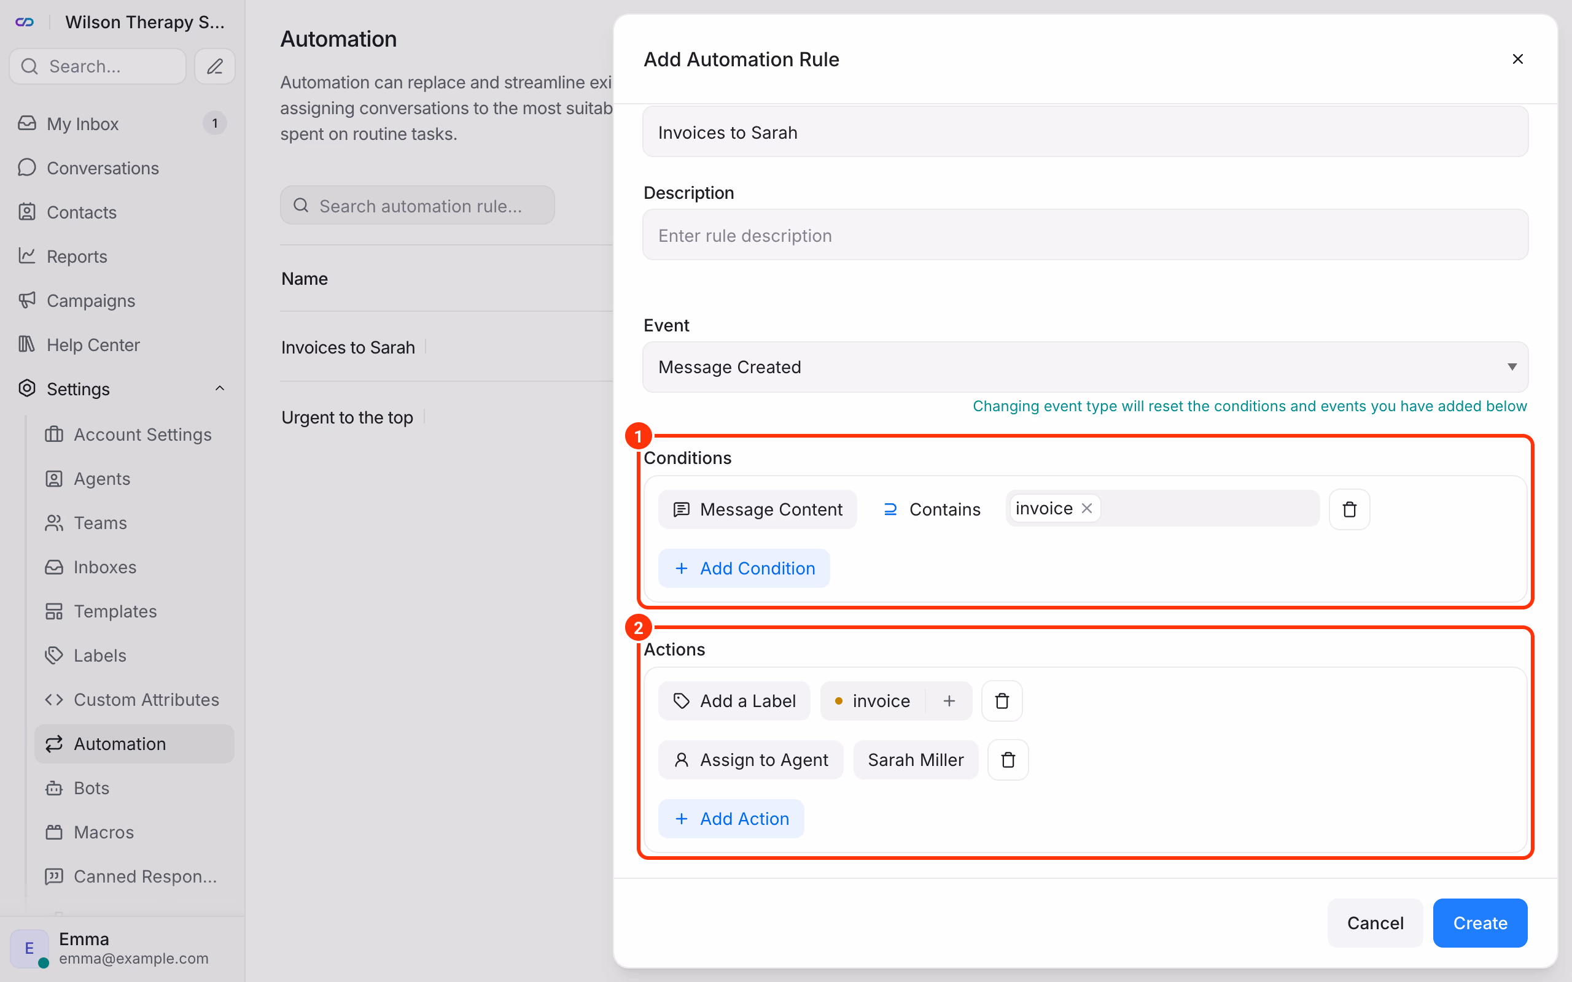Click Add Condition

[x=744, y=568]
